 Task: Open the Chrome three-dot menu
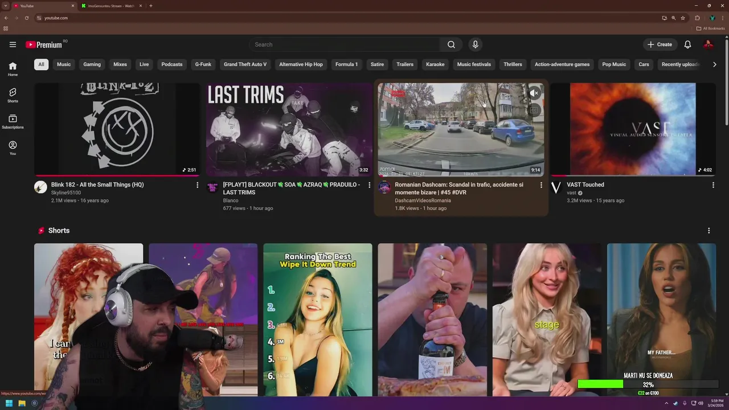coord(723,18)
